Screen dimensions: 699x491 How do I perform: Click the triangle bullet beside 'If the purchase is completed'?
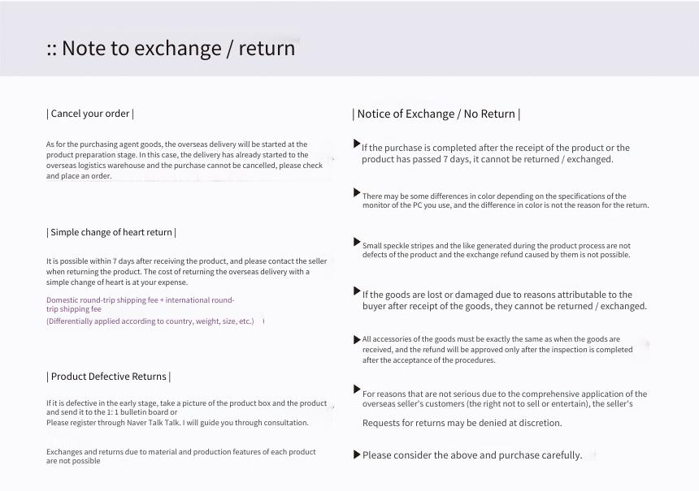357,144
